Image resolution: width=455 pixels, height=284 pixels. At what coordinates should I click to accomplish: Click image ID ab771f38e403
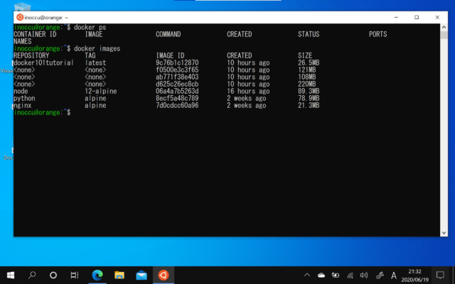(177, 77)
